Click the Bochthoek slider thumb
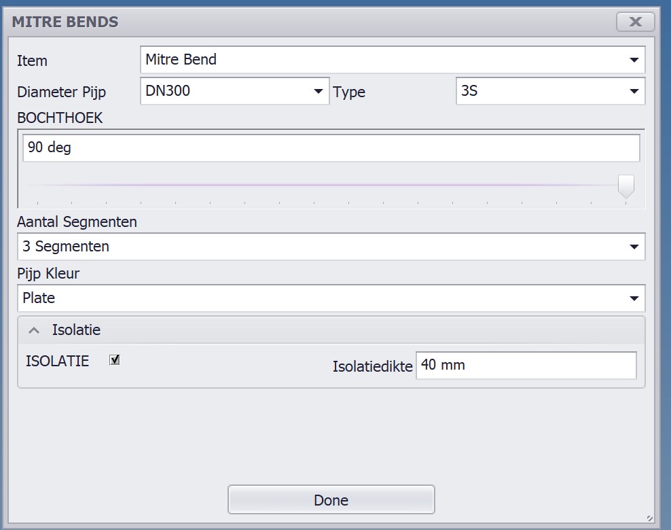The width and height of the screenshot is (671, 530). click(625, 185)
